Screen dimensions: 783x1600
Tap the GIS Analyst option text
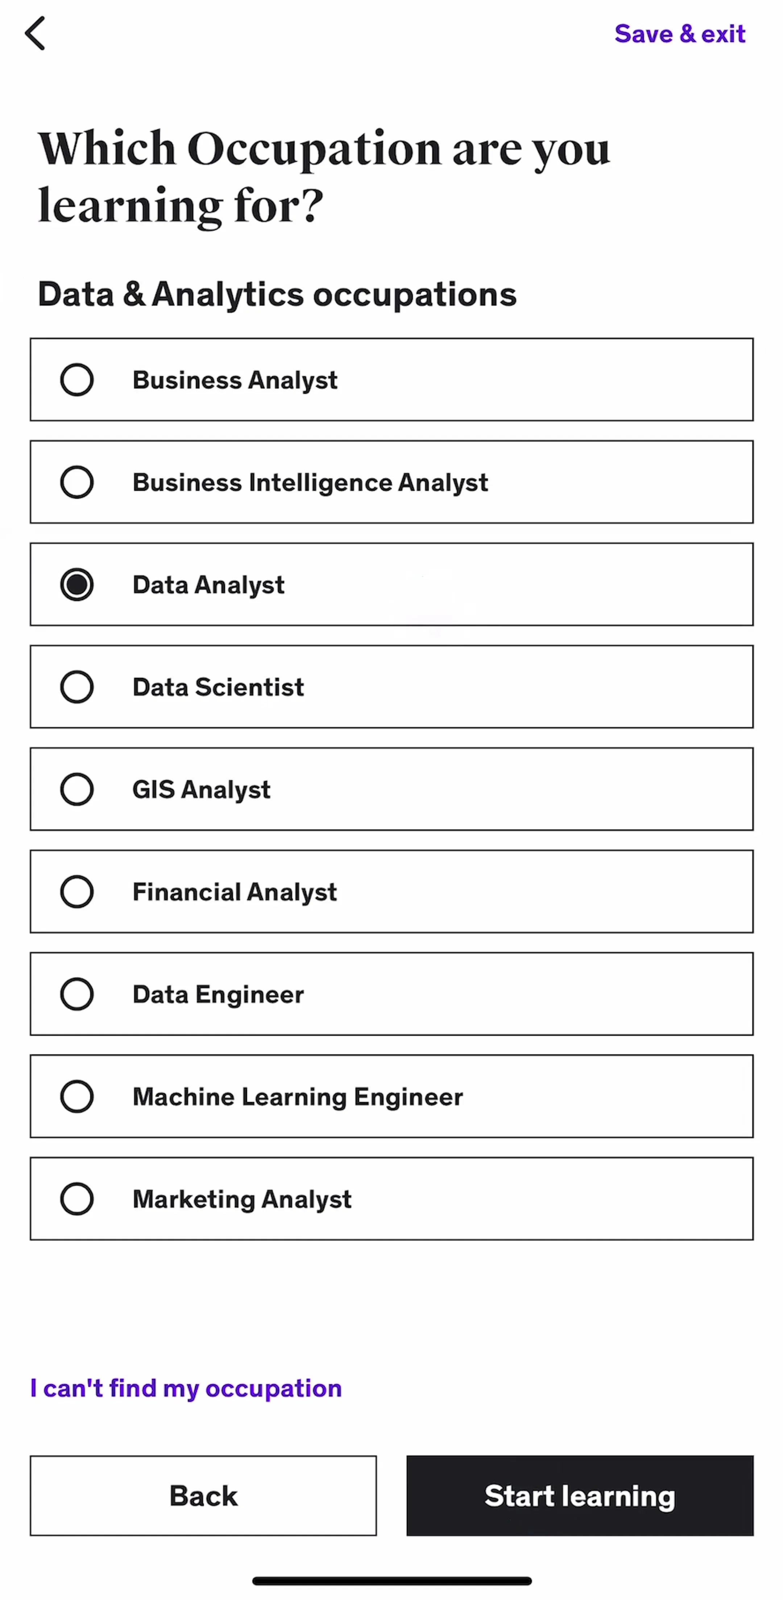[x=202, y=790]
